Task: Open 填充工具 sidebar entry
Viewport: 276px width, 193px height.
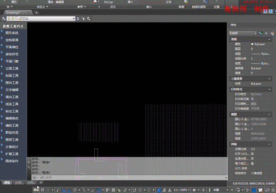Action: coord(12,97)
